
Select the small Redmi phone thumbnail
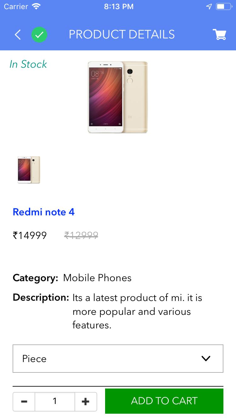[x=29, y=170]
